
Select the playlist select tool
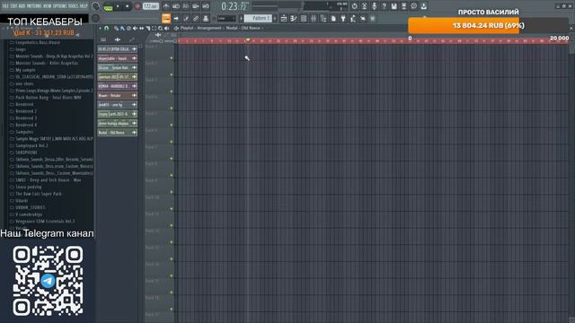click(x=154, y=28)
